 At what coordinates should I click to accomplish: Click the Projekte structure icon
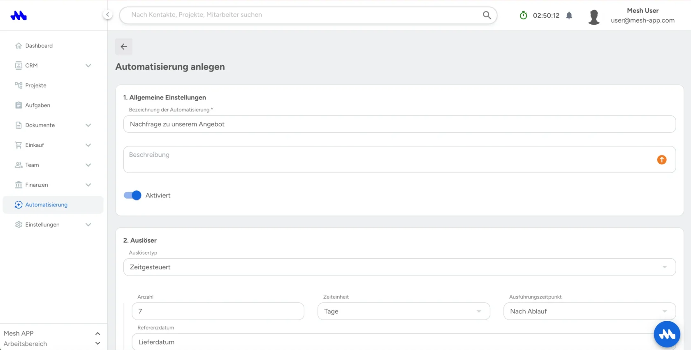point(19,86)
